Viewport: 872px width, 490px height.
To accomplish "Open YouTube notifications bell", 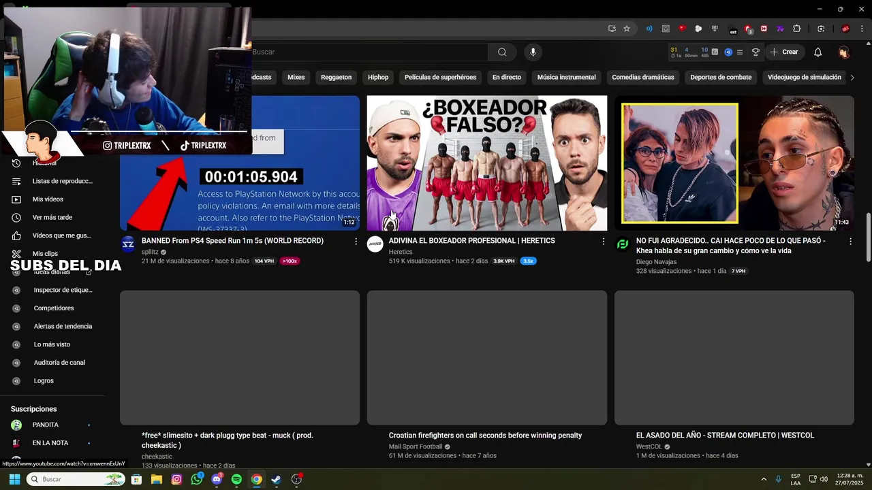I will pos(817,52).
